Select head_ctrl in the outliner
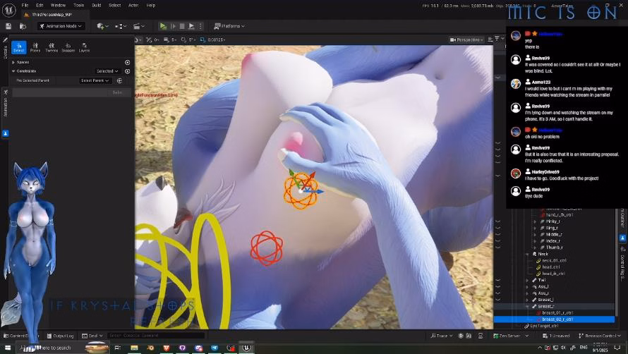The height and width of the screenshot is (354, 628). tap(551, 267)
